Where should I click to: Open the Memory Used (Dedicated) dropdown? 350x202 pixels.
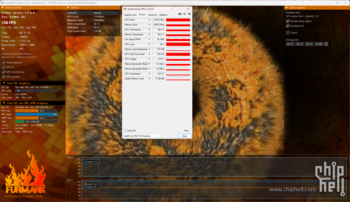149,49
